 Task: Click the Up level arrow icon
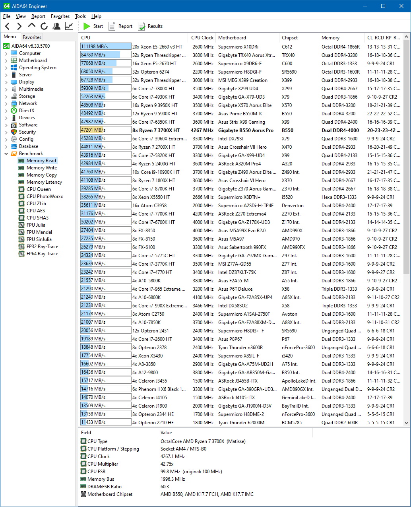coord(32,26)
